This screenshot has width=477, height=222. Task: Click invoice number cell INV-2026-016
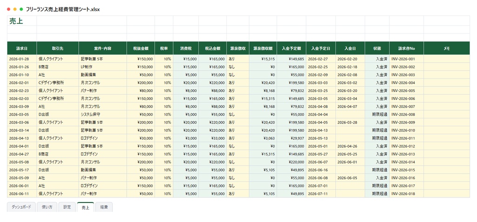click(406, 177)
